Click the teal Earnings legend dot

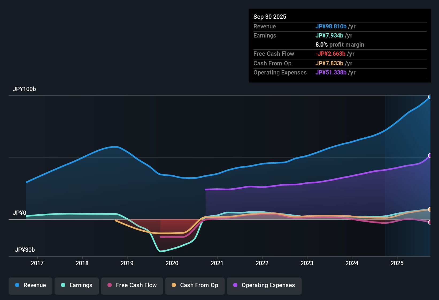[x=63, y=285]
